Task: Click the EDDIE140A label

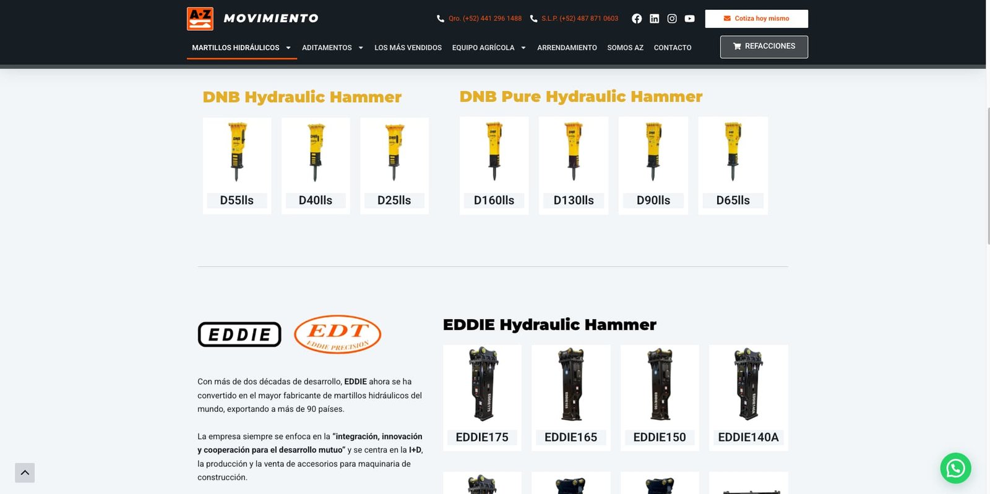Action: pyautogui.click(x=748, y=437)
